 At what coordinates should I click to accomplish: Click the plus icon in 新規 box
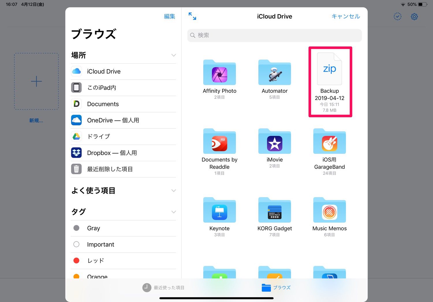pyautogui.click(x=36, y=81)
